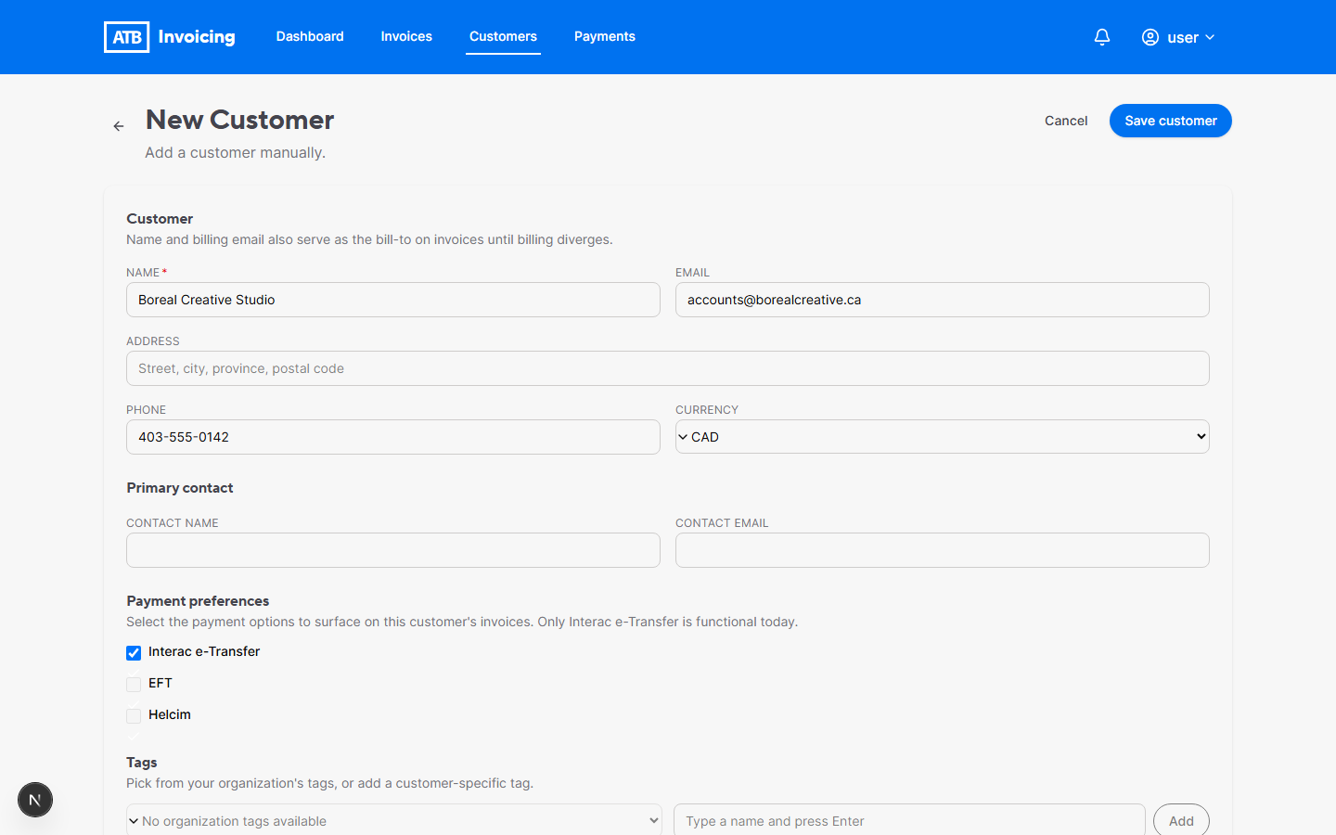Enable the EFT checkbox
1336x835 pixels.
pyautogui.click(x=134, y=685)
